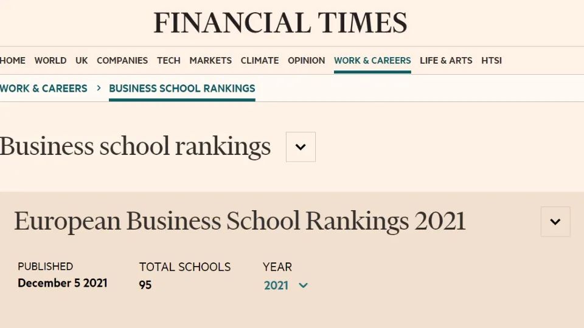Screen dimensions: 584x328
Task: Click the Financial Times masthead logo
Action: click(280, 23)
